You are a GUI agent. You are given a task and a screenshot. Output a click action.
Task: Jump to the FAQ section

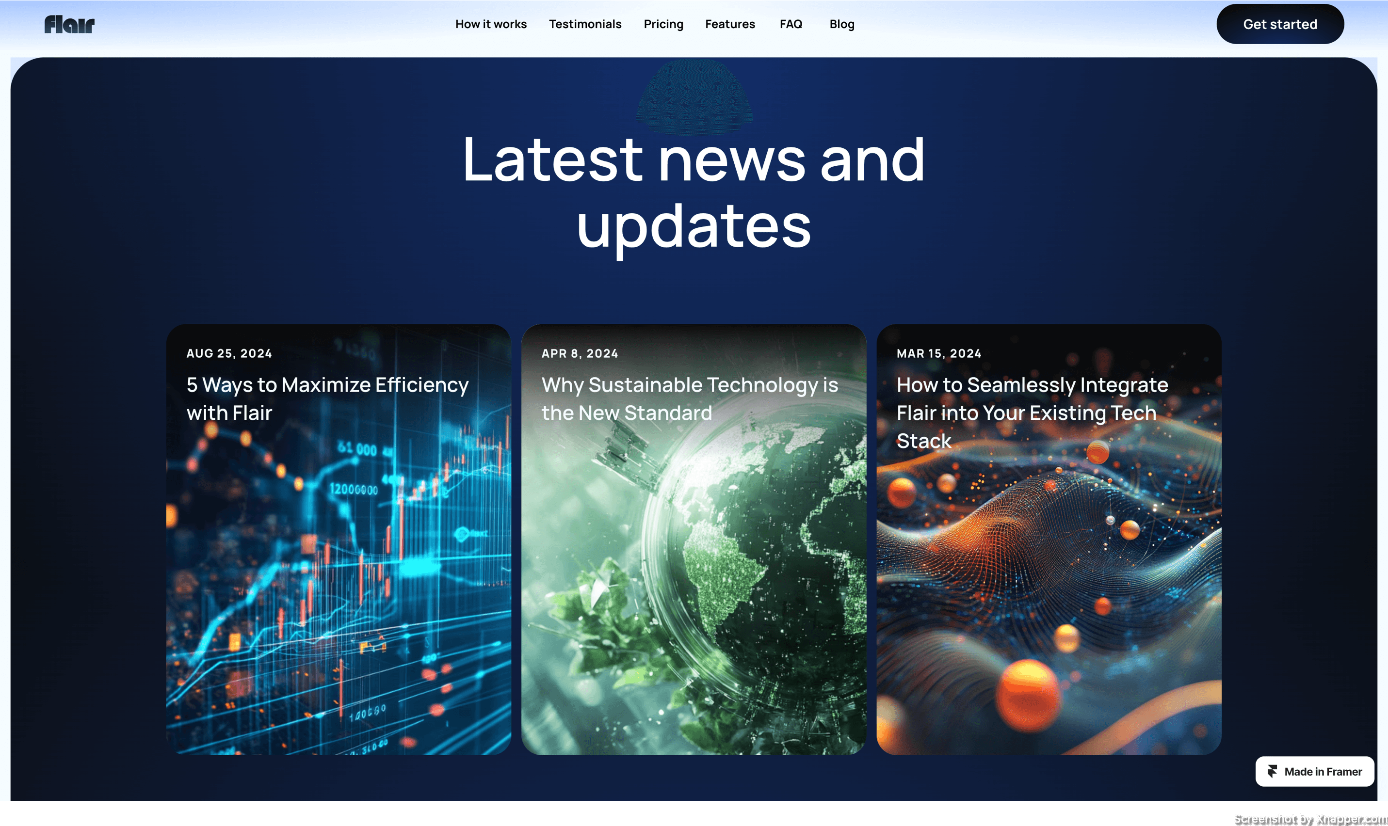pyautogui.click(x=791, y=25)
